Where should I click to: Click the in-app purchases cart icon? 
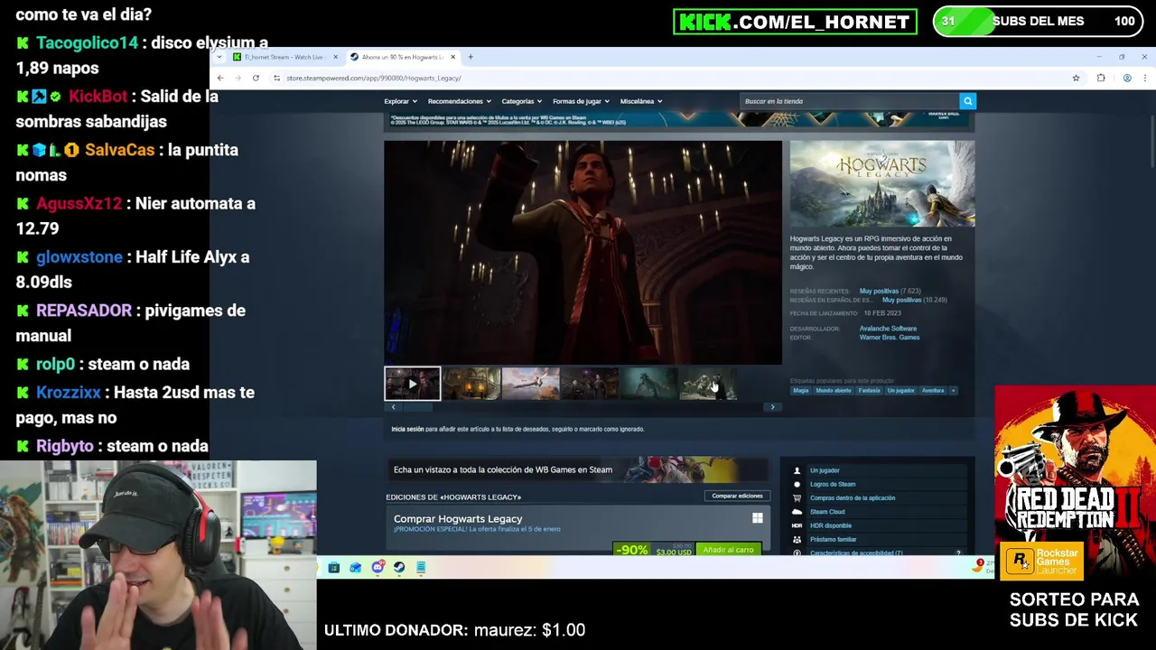[x=797, y=498]
